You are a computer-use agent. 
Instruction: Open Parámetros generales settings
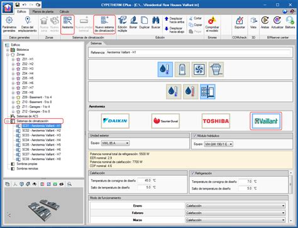pos(9,24)
